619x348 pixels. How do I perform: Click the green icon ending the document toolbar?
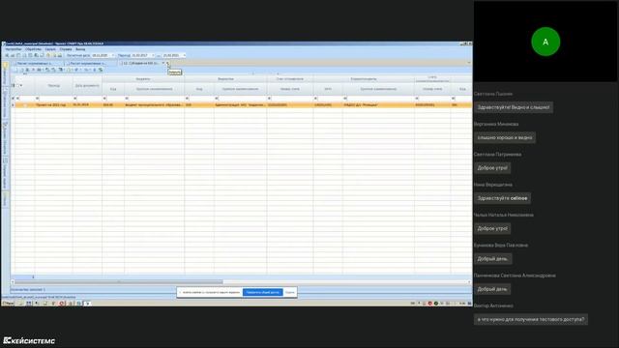(x=101, y=70)
